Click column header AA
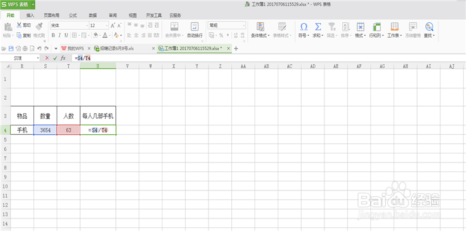 coord(243,66)
